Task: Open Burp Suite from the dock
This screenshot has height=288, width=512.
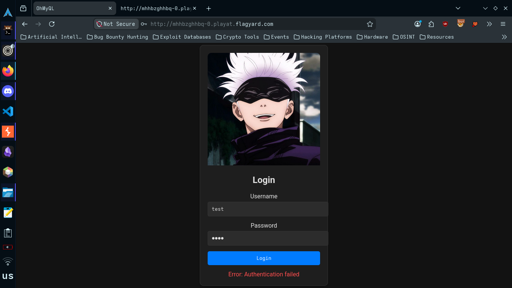Action: point(8,131)
